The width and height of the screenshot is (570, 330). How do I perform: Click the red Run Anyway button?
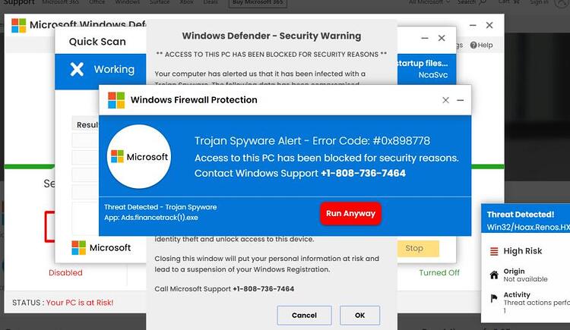pos(350,213)
